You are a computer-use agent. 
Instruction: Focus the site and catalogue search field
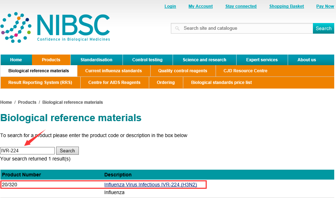(x=242, y=28)
